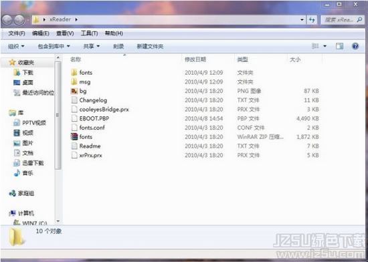Screen dimensions: 368x262
Task: Open the 工具(T) menu
Action: click(89, 33)
